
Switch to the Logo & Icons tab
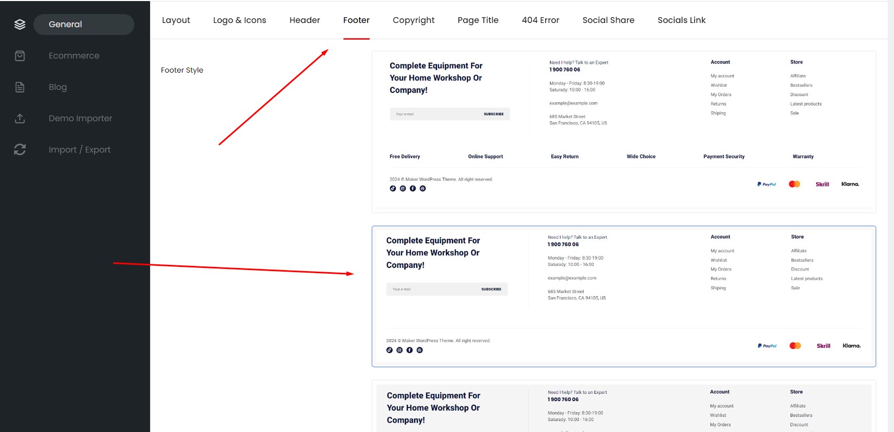239,20
